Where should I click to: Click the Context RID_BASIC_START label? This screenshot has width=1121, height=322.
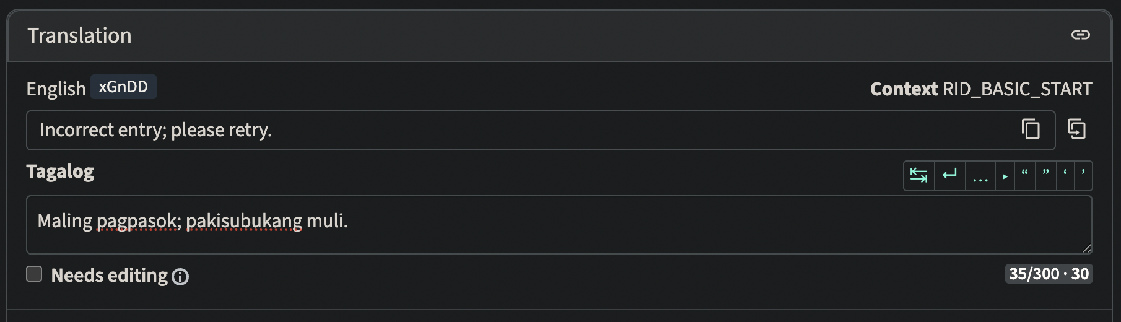(x=981, y=89)
